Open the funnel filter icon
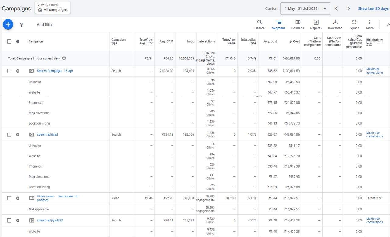The width and height of the screenshot is (390, 237). tap(22, 25)
